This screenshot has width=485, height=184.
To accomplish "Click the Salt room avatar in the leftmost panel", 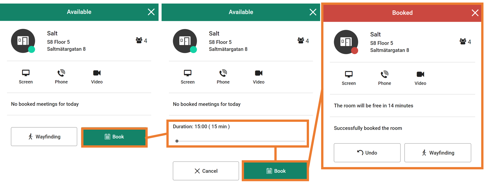I will (23, 41).
